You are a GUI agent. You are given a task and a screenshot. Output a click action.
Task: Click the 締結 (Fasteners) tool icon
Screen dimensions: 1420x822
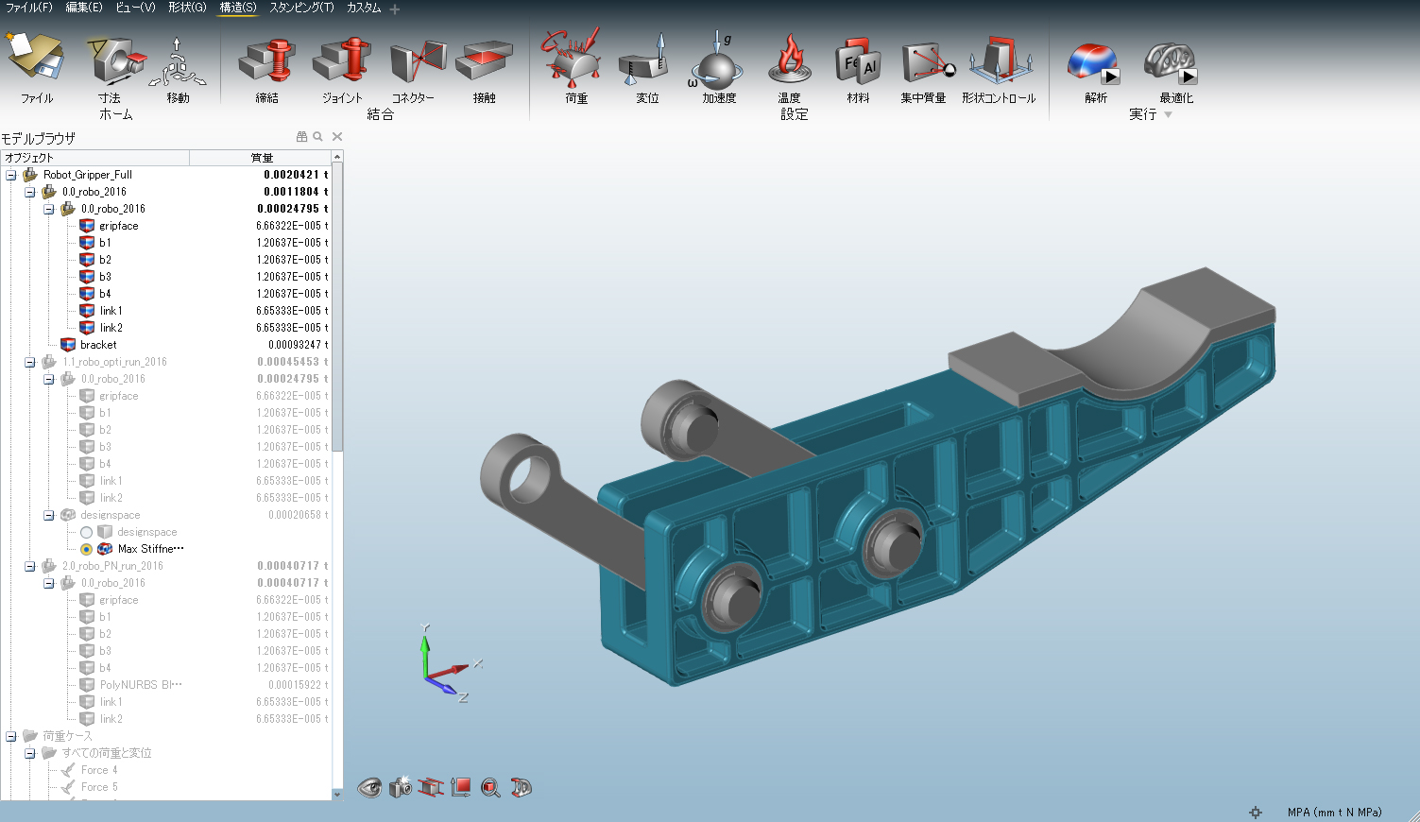pyautogui.click(x=267, y=62)
